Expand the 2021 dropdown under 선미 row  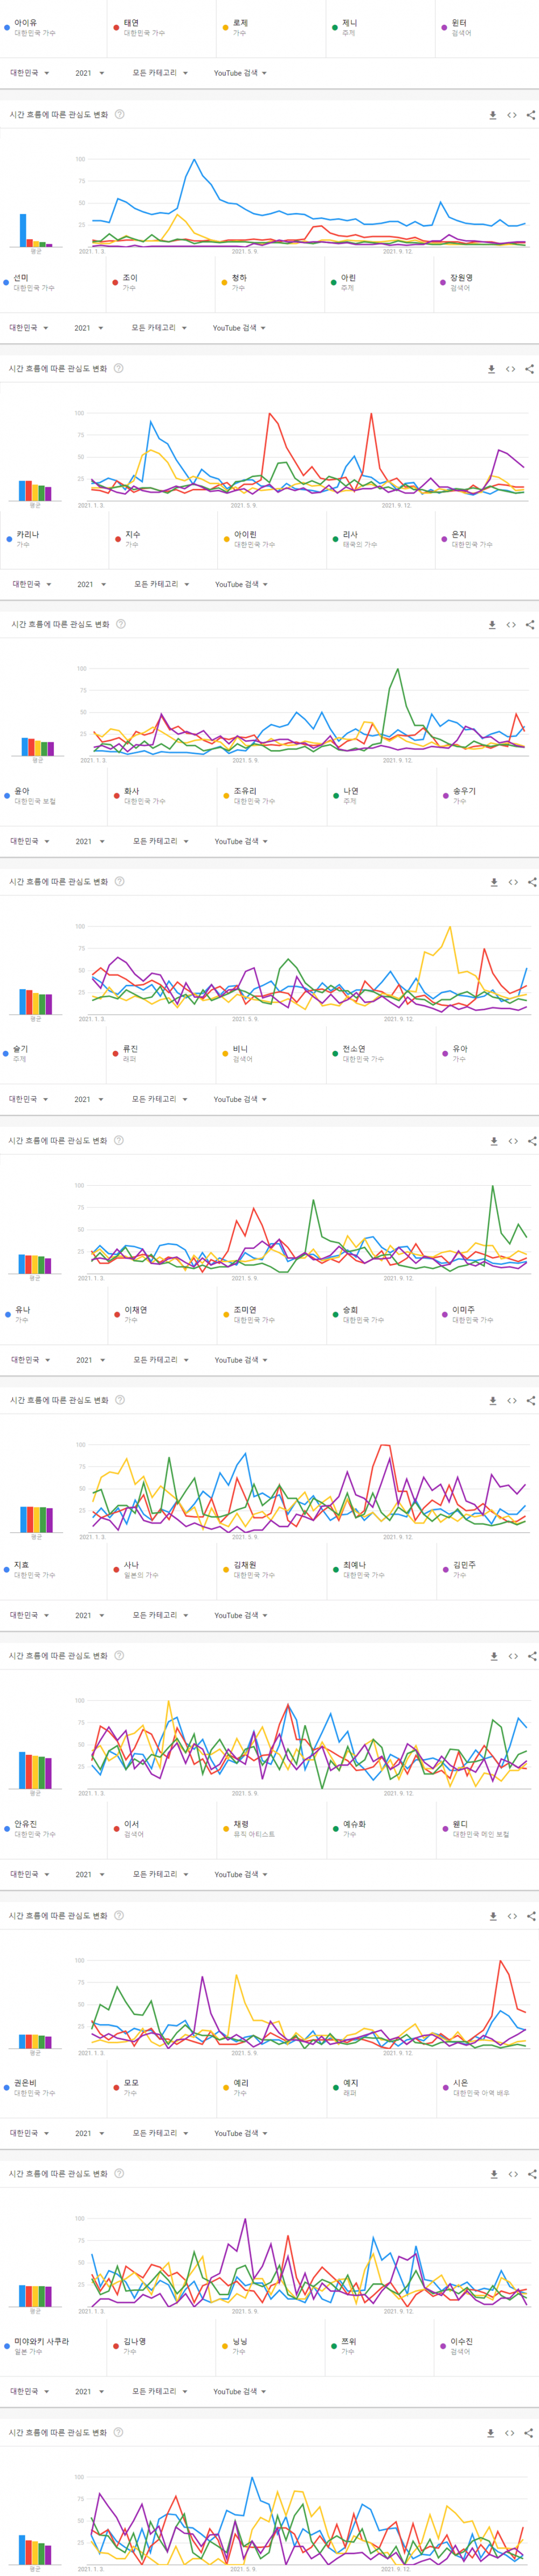pos(88,328)
